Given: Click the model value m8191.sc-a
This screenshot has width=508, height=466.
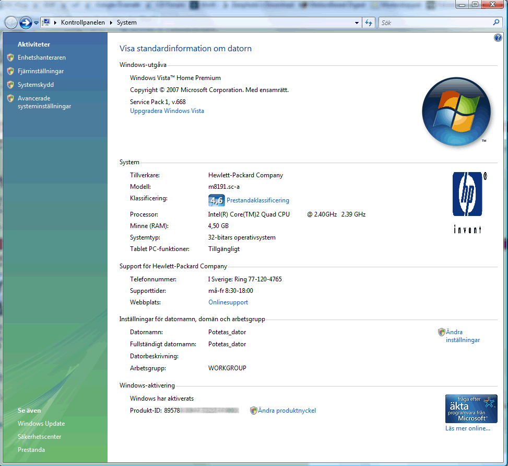Looking at the screenshot, I should [224, 187].
